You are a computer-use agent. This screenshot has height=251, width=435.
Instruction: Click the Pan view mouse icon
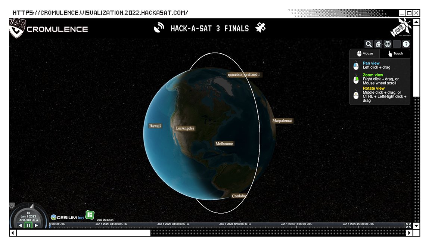[x=356, y=65]
